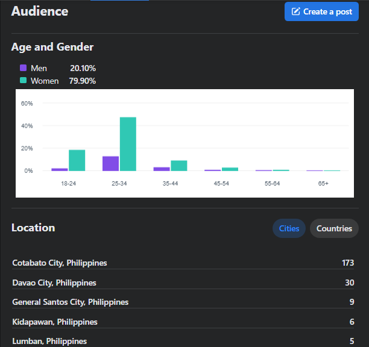Click the purple Men legend swatch
369x347 pixels.
click(x=23, y=69)
